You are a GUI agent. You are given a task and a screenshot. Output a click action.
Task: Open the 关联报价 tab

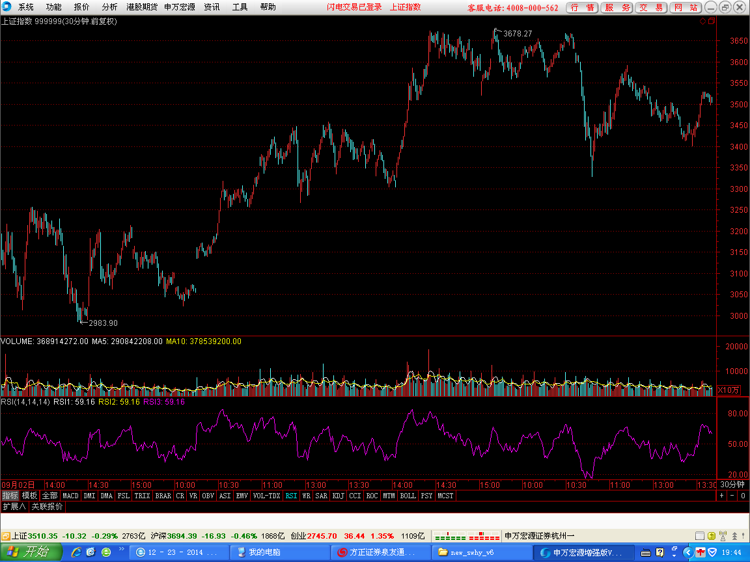coord(47,507)
